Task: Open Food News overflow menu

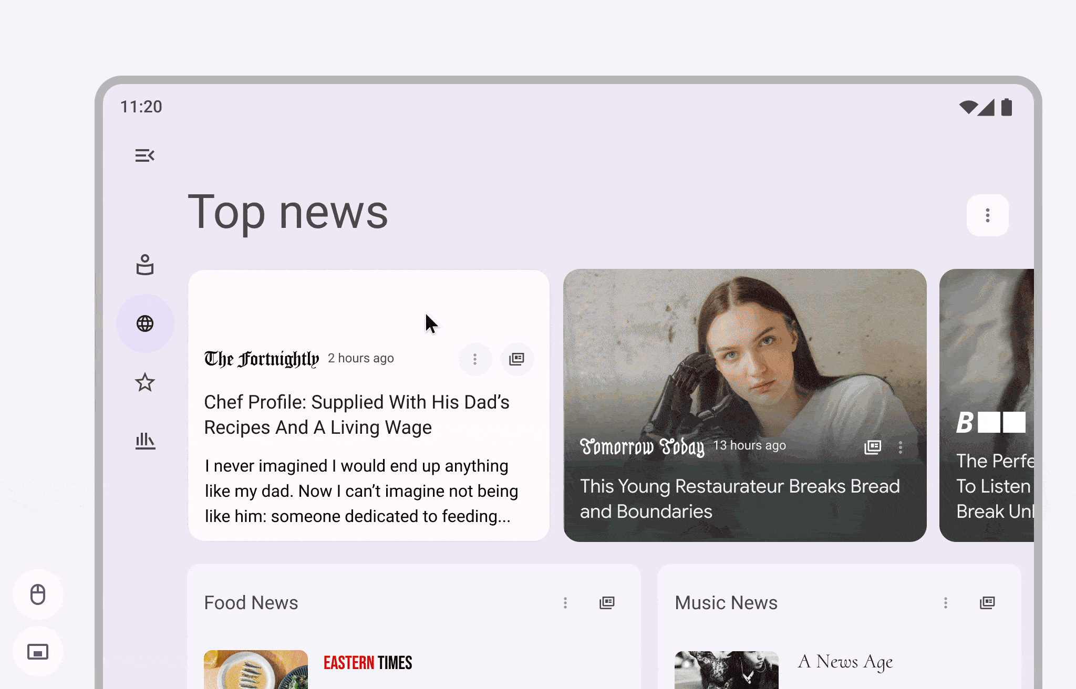Action: (565, 603)
